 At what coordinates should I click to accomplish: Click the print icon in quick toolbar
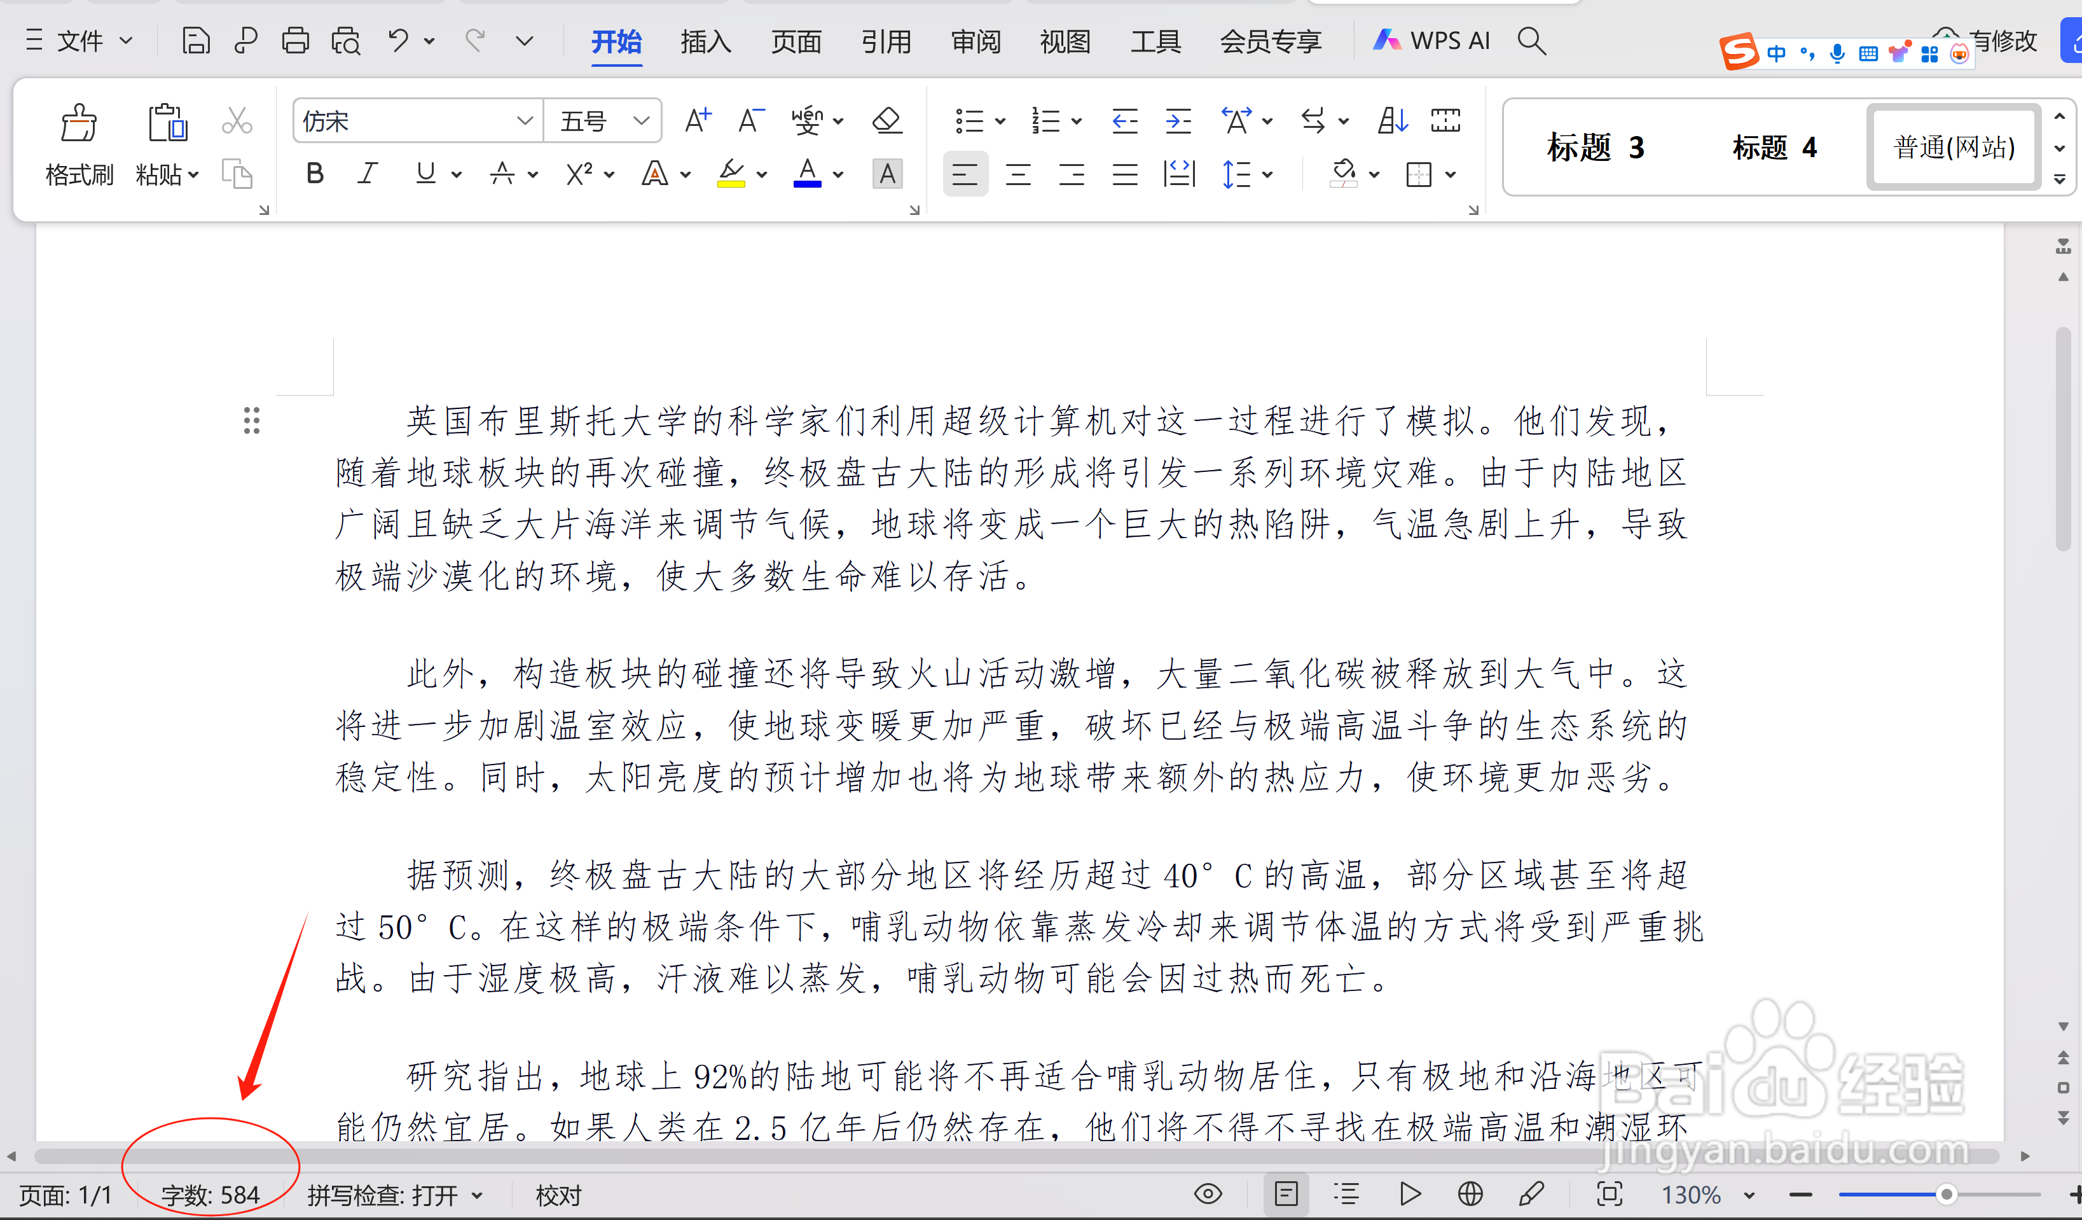pyautogui.click(x=295, y=41)
